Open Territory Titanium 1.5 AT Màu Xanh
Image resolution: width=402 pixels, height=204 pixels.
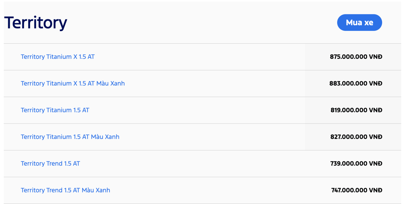click(70, 137)
